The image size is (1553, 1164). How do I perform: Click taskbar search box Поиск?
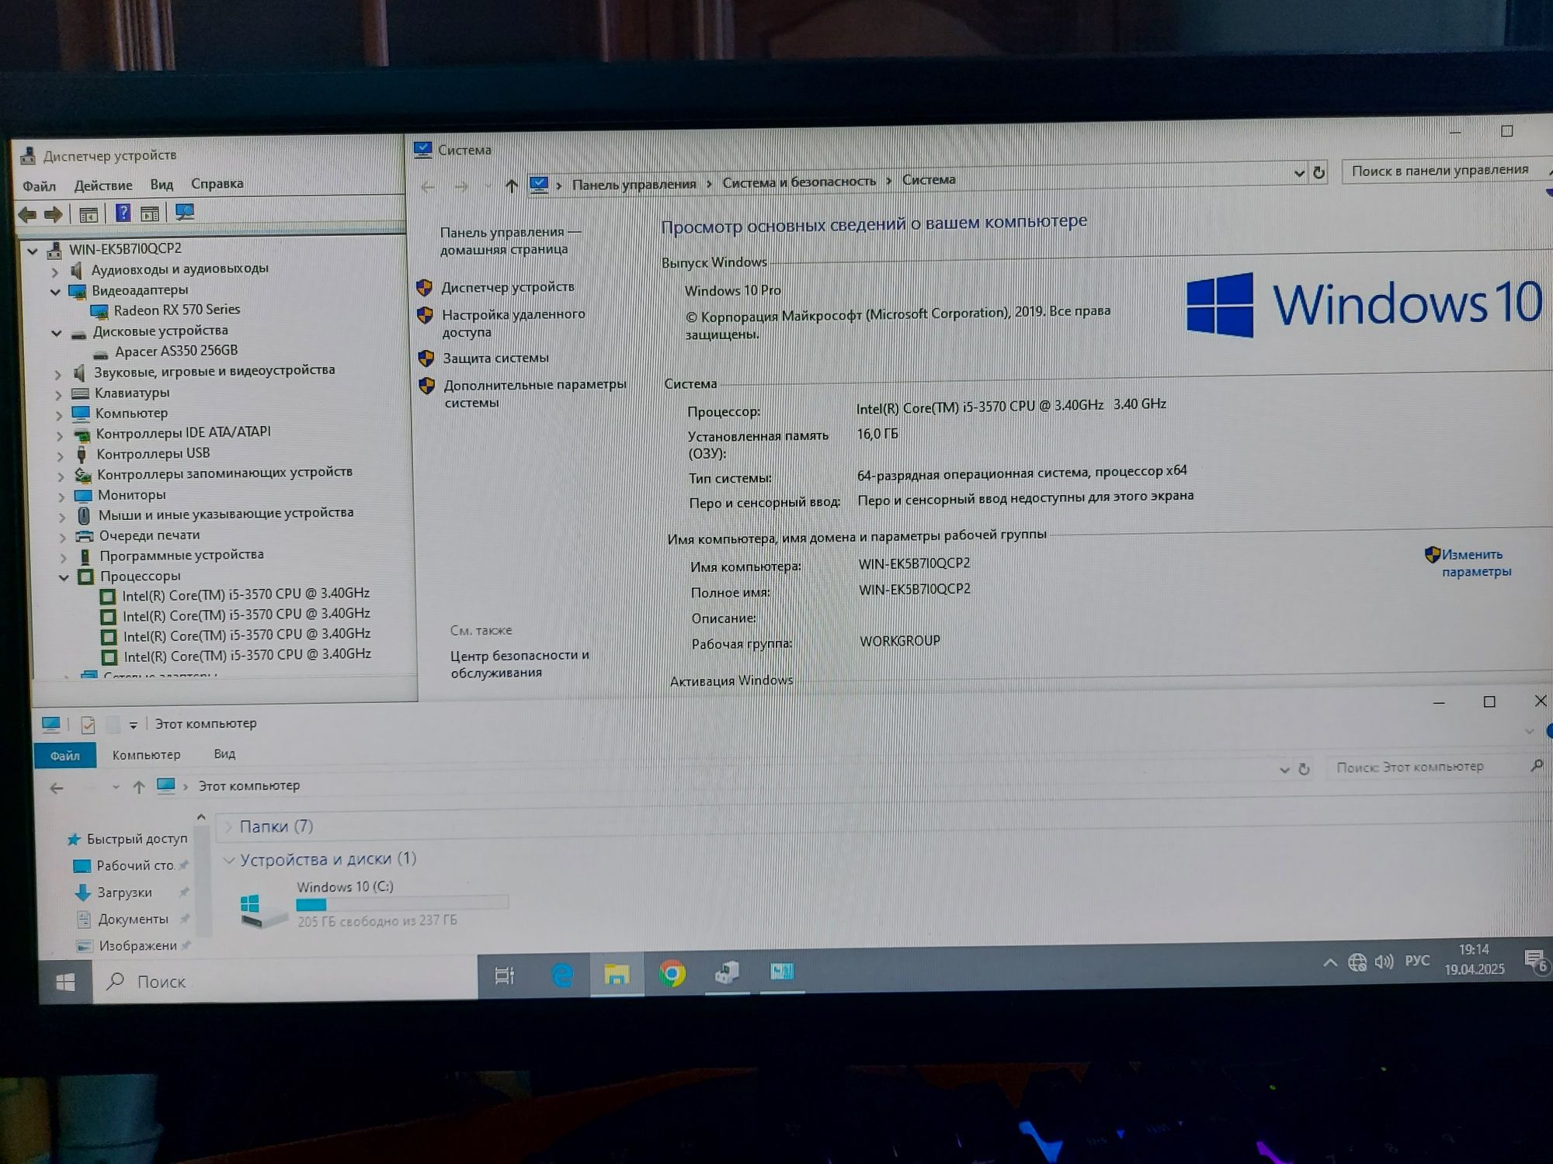(285, 980)
